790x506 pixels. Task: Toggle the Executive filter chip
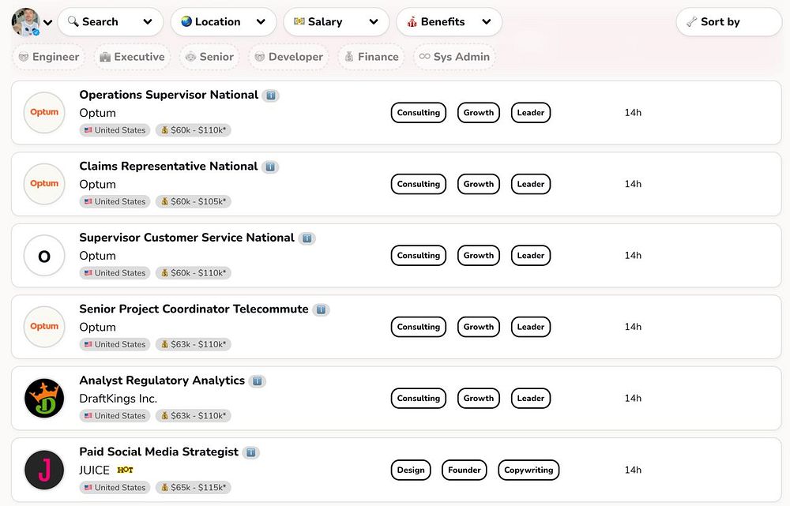click(x=132, y=57)
